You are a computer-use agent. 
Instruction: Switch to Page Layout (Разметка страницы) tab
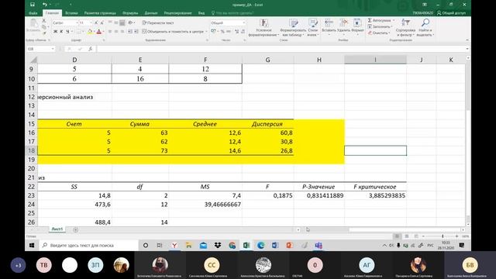[x=100, y=13]
